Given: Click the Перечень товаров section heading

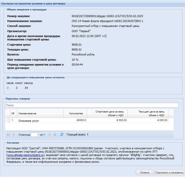Looking at the screenshot, I should 18,99.
